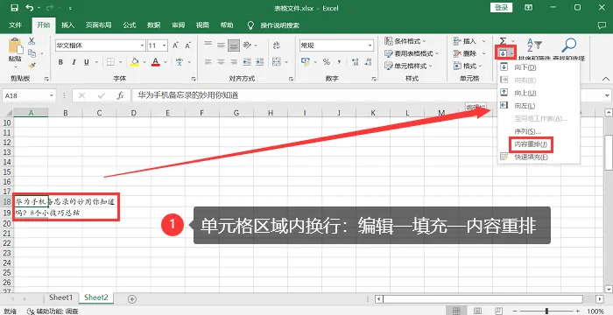Click the Copy icon in clipboard group
This screenshot has width=613, height=315.
[x=32, y=53]
